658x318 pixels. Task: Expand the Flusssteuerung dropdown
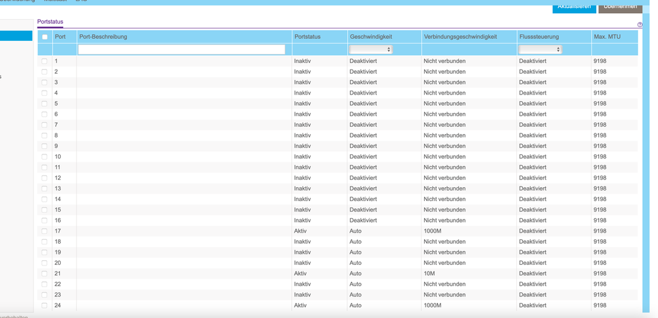click(540, 49)
